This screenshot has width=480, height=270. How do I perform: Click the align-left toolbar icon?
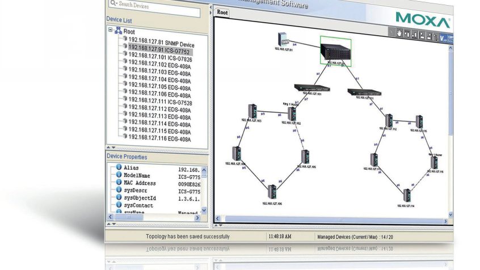coord(422,36)
